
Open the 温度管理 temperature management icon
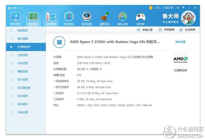point(51,18)
